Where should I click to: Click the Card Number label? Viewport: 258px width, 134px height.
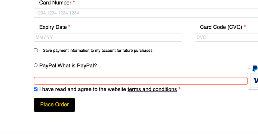(x=55, y=3)
